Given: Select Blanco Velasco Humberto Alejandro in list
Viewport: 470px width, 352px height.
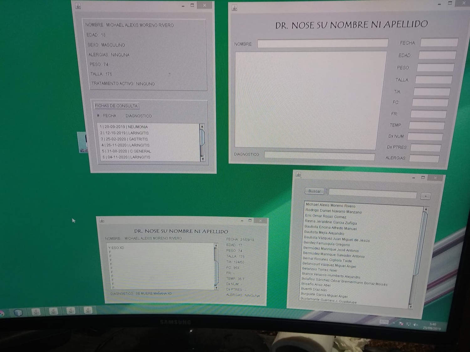Looking at the screenshot, I should pos(331,275).
